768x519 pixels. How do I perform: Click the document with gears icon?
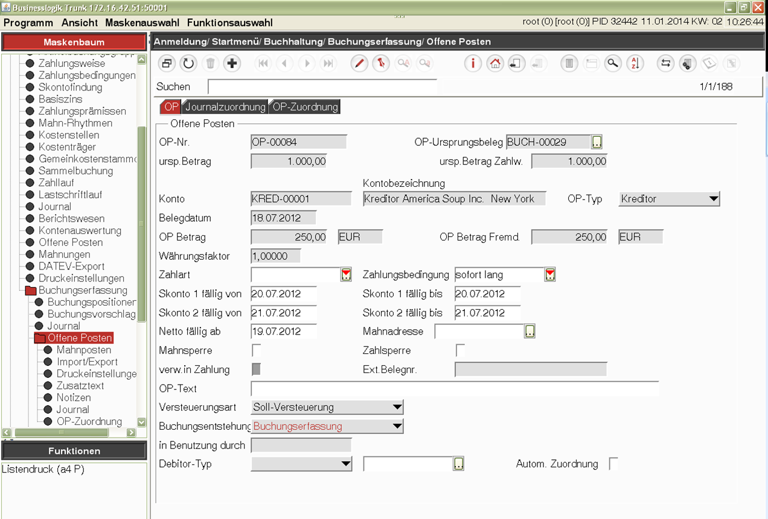[687, 63]
